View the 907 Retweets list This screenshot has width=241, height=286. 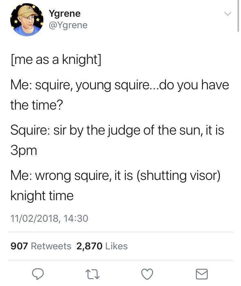(41, 246)
